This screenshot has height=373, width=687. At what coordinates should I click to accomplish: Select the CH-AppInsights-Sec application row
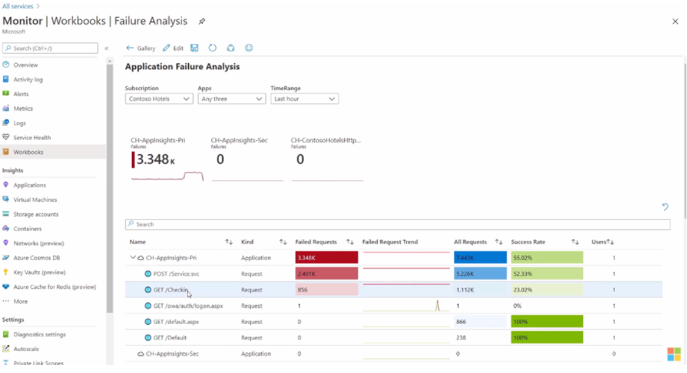tap(393, 353)
